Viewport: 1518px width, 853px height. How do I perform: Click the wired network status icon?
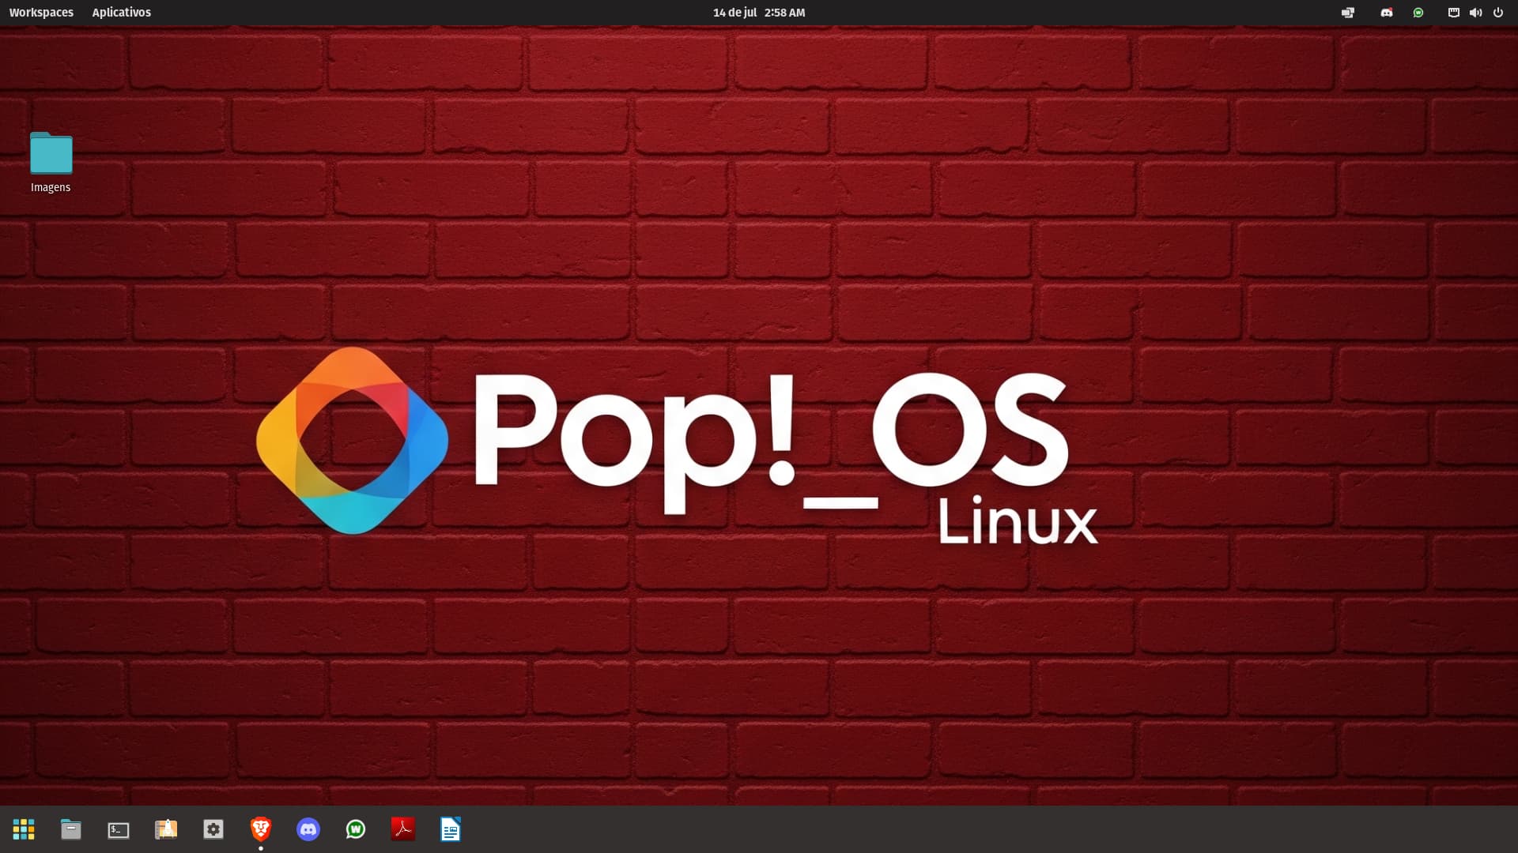click(1453, 13)
